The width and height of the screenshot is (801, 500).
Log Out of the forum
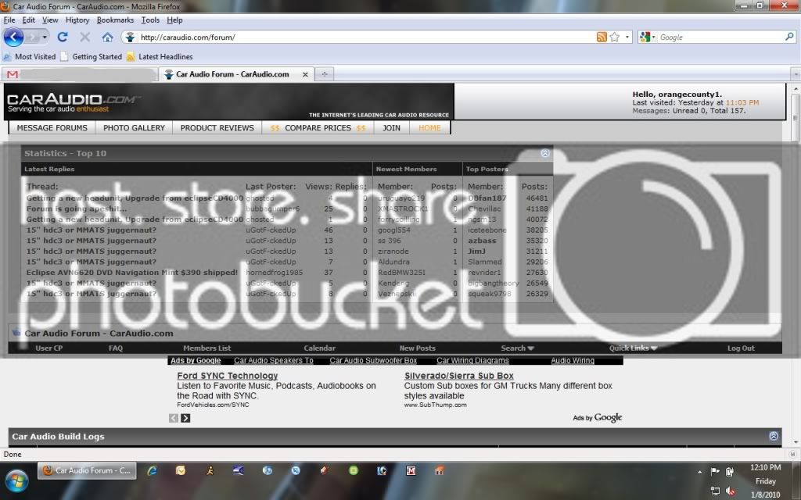point(741,348)
